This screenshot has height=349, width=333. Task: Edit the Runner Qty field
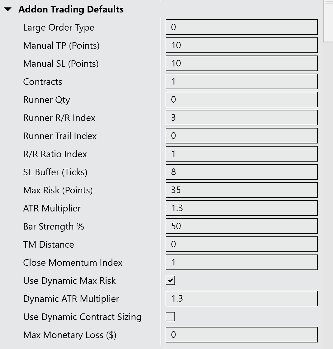pos(241,100)
